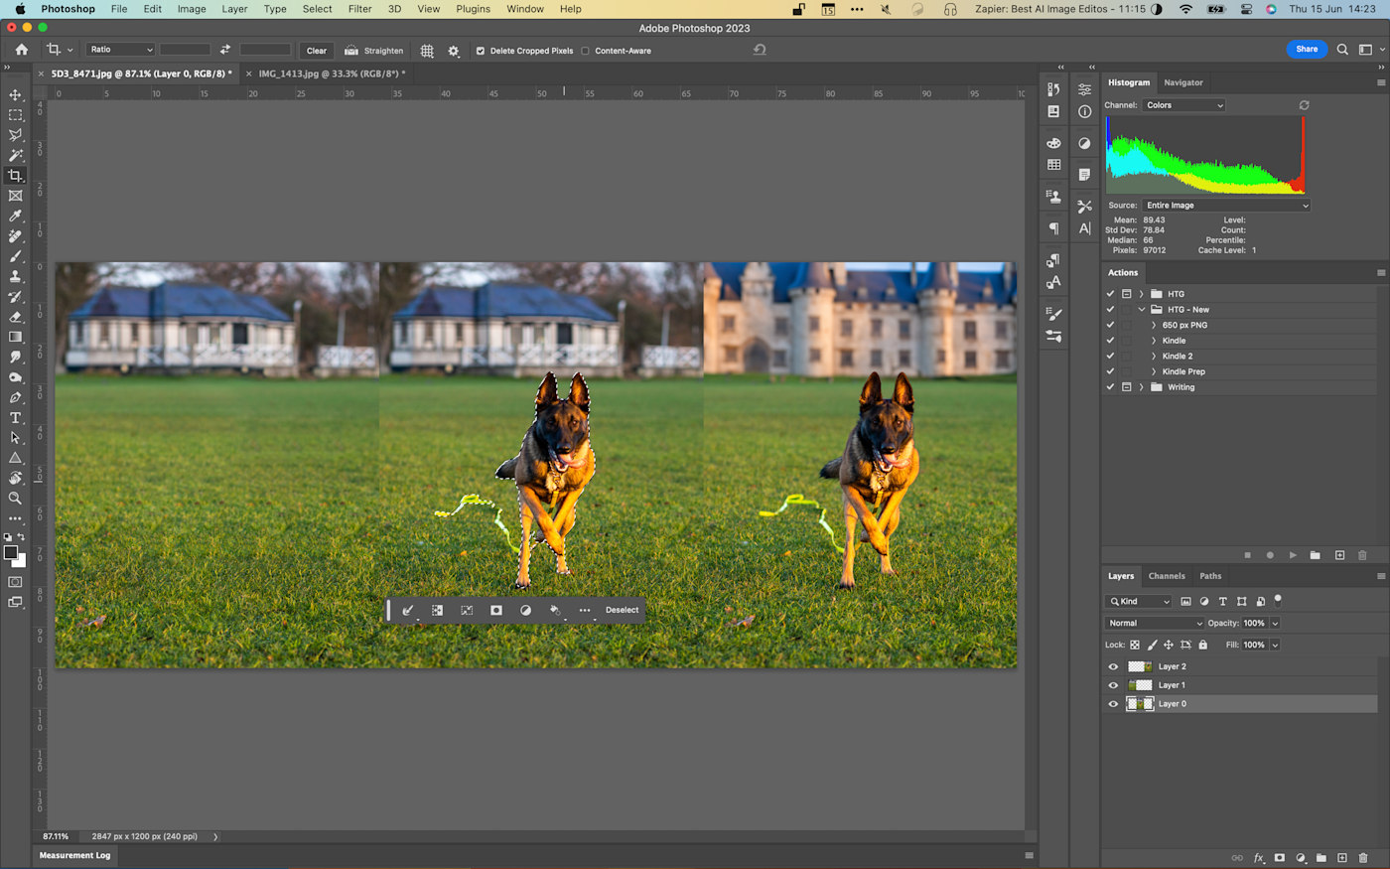Click the crop overlay grid icon
Screen dimensions: 1390x869
point(427,51)
